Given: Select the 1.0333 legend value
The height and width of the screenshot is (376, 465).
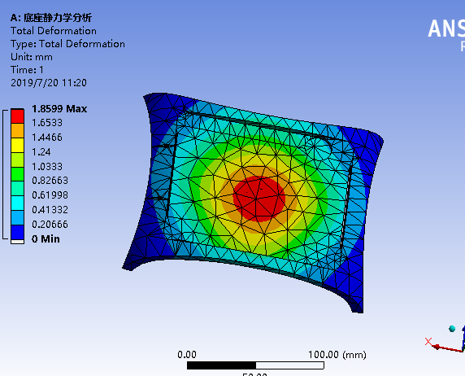Looking at the screenshot, I should coord(47,166).
